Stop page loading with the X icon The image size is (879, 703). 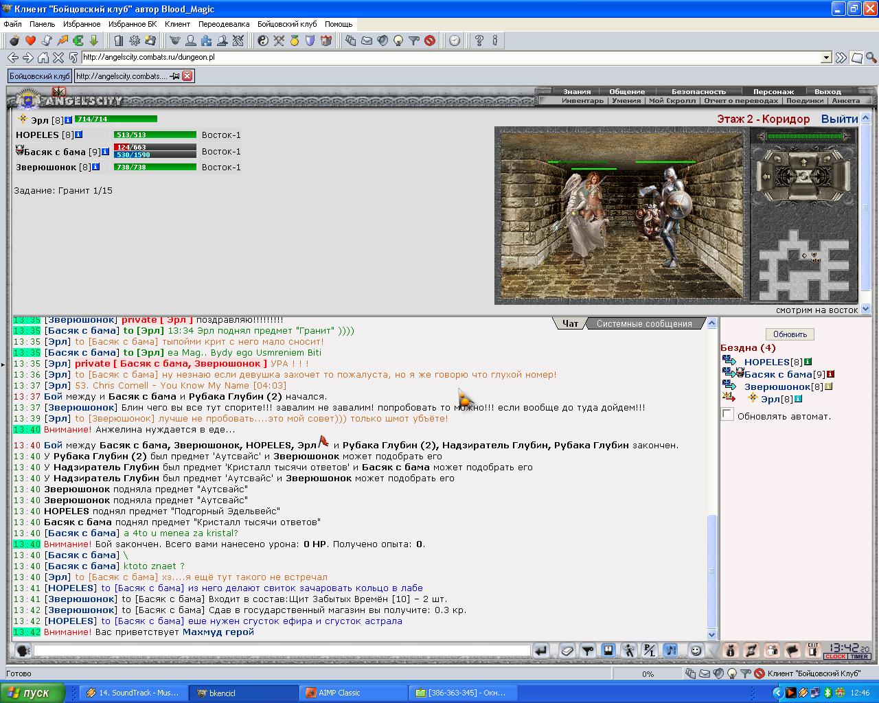click(58, 58)
